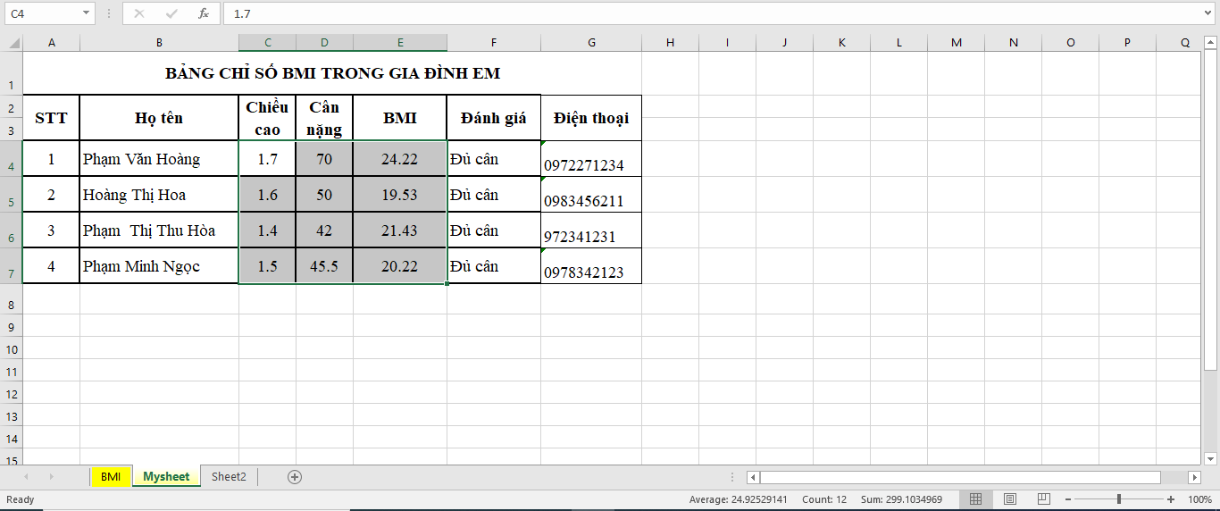
Task: Select column A header
Action: pos(51,43)
